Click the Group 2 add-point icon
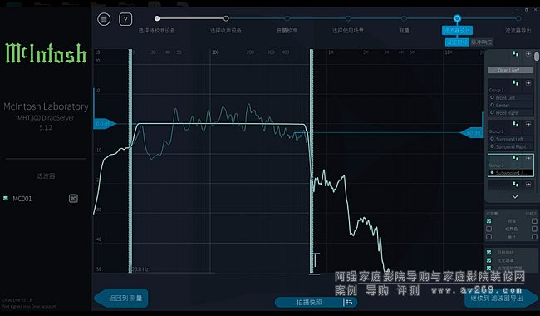Screen dimensions: 540x316 pos(528,124)
